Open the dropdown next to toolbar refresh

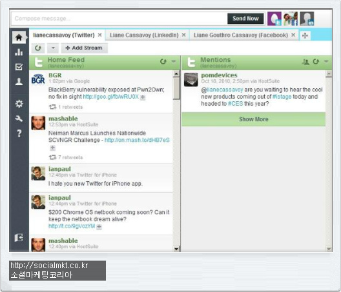[x=53, y=48]
